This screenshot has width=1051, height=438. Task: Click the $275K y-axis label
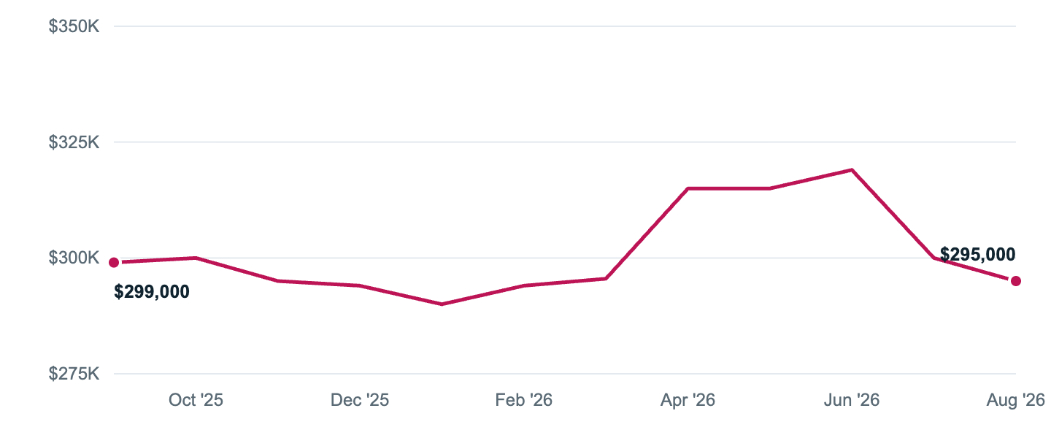tap(74, 374)
